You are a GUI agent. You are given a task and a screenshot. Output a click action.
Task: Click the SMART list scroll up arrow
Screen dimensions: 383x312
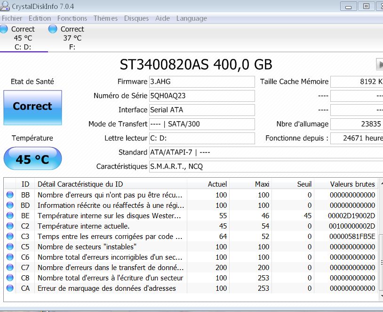pos(381,183)
